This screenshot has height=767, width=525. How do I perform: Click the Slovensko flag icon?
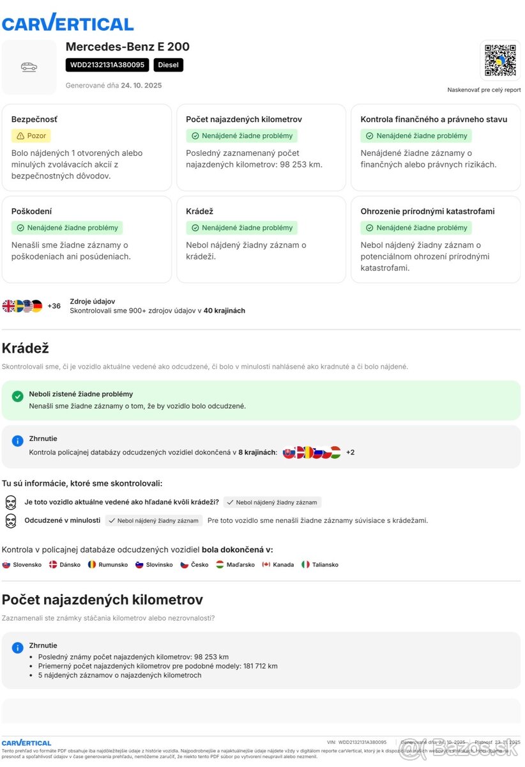6,565
